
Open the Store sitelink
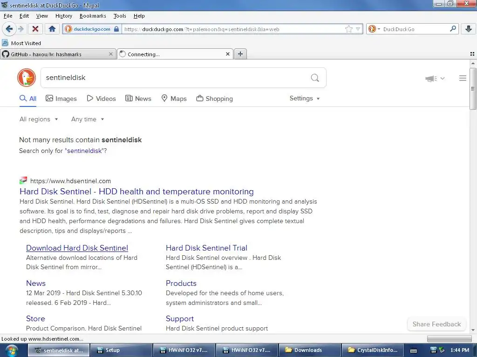[x=35, y=319]
